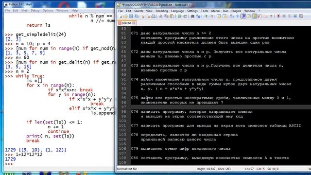Toggle the Function List toolbar button
The image size is (311, 175).
pyautogui.click(x=259, y=16)
